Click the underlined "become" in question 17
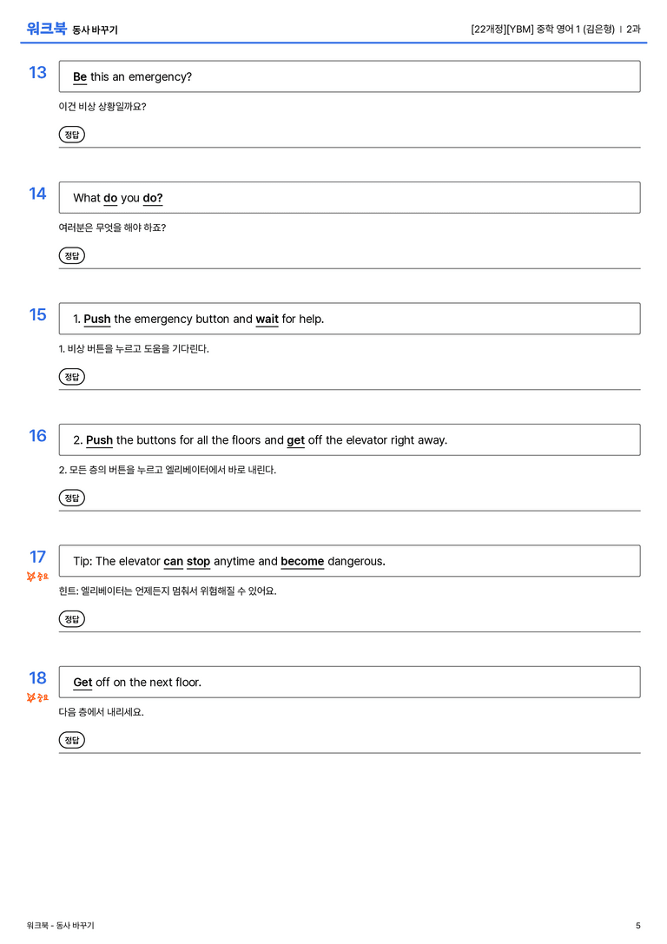Image resolution: width=667 pixels, height=944 pixels. (302, 561)
